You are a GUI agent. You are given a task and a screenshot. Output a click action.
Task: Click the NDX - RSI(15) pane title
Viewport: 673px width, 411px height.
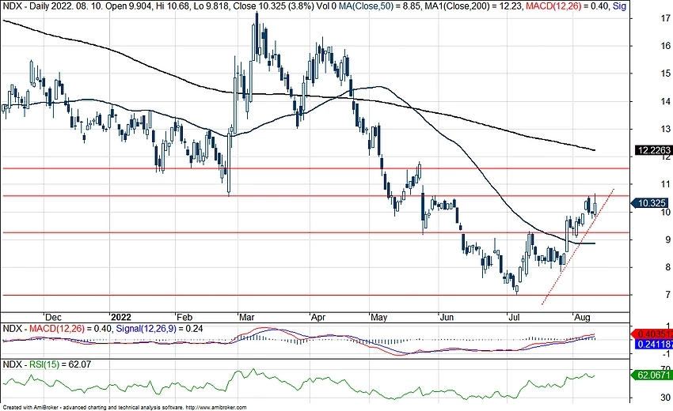pos(28,365)
